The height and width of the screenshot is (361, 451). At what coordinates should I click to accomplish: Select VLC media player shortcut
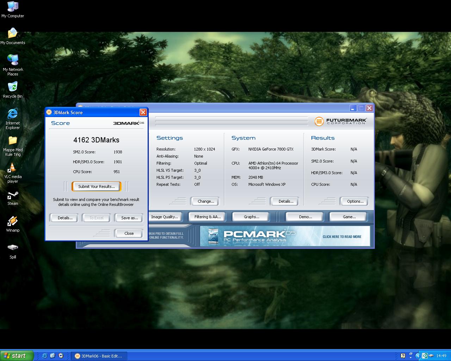(x=13, y=173)
